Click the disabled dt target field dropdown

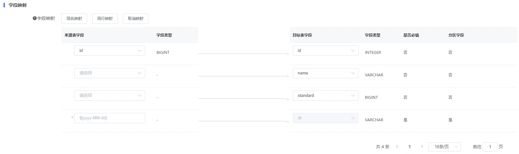click(326, 118)
